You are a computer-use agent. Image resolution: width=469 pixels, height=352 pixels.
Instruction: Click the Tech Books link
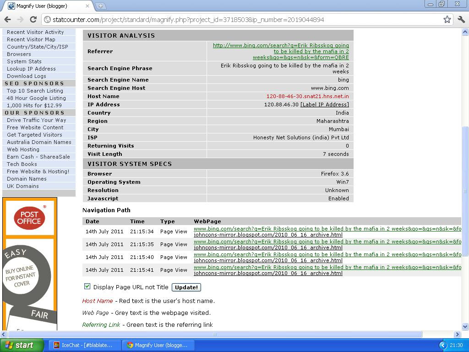22,164
